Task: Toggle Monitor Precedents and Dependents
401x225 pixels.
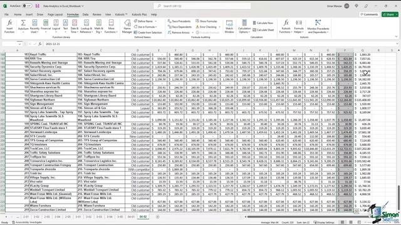Action: coord(318,26)
